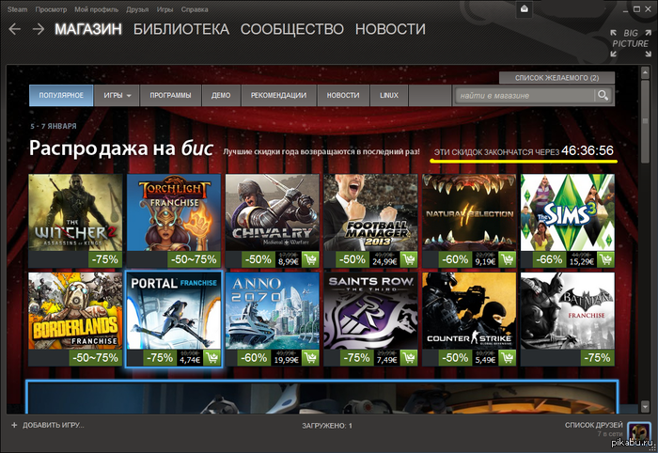
Task: Click the Witcher 2 -75% discount badge
Action: click(x=105, y=259)
